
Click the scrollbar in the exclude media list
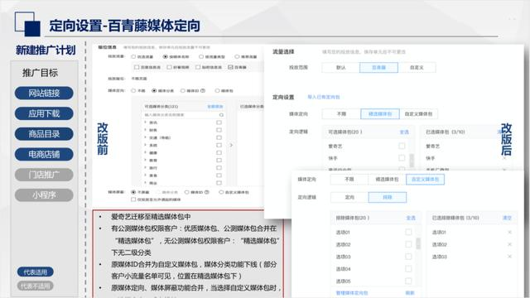[x=418, y=243]
